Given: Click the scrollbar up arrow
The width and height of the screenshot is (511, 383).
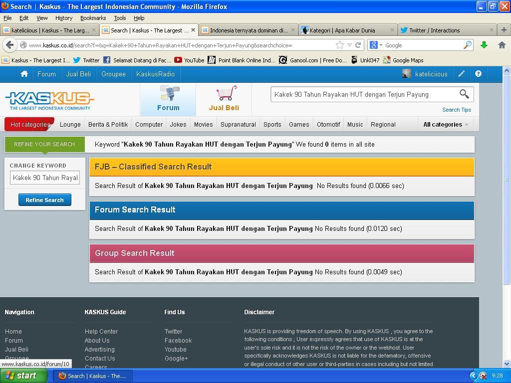Looking at the screenshot, I should [x=507, y=70].
